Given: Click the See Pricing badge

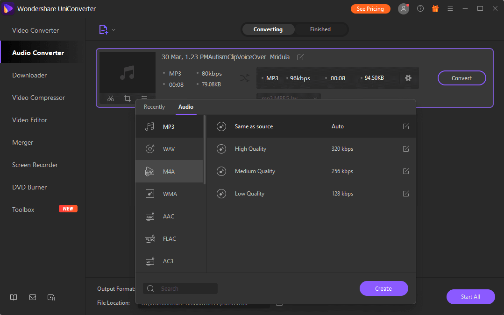Looking at the screenshot, I should 370,8.
